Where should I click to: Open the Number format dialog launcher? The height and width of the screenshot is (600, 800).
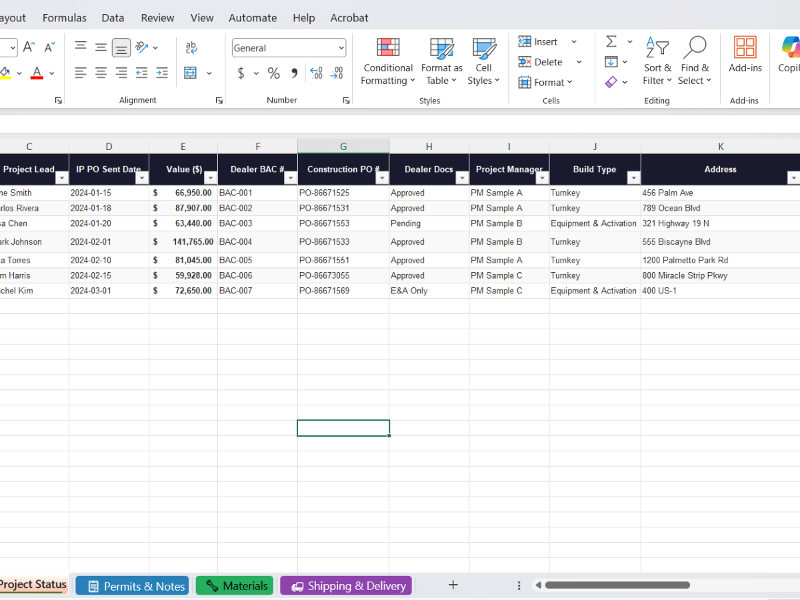(x=346, y=101)
